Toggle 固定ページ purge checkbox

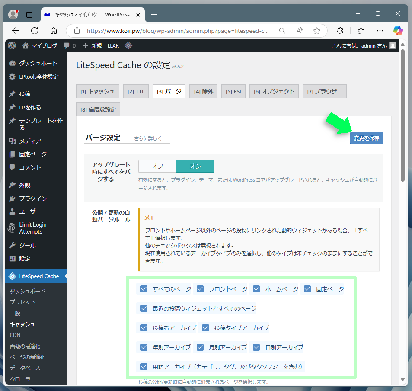(307, 289)
